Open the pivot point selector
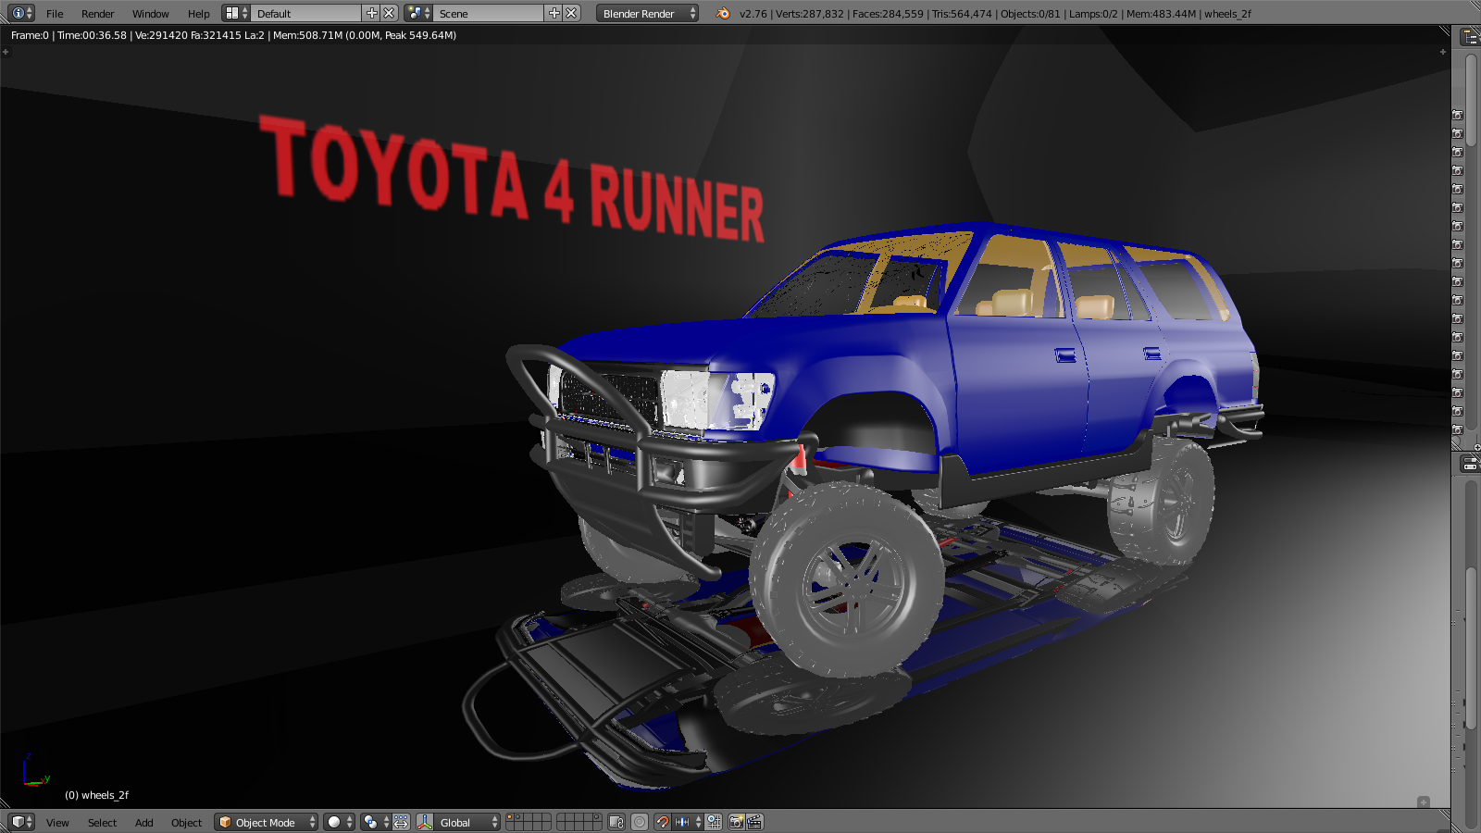 pyautogui.click(x=376, y=822)
